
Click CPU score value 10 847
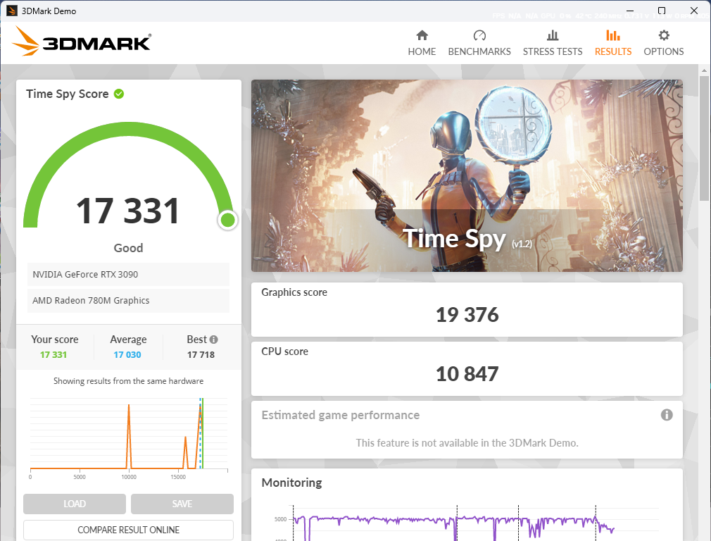[x=467, y=374]
